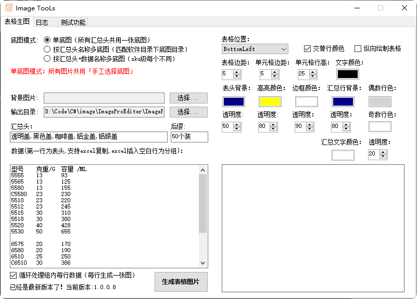417x299 pixels.
Task: Click 生成表格图片 button
Action: [x=181, y=282]
